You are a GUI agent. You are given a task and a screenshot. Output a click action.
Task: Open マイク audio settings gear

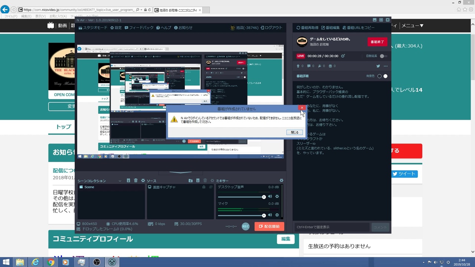(277, 215)
